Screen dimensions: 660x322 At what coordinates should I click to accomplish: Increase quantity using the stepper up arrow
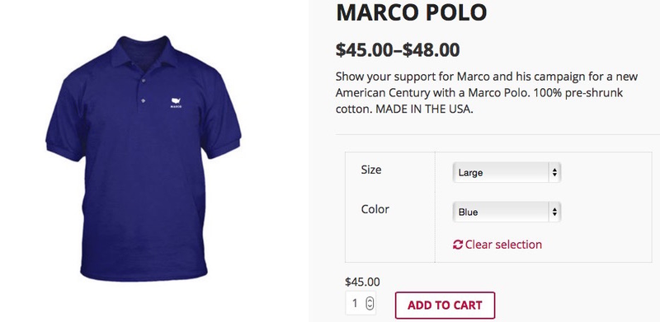click(x=370, y=300)
